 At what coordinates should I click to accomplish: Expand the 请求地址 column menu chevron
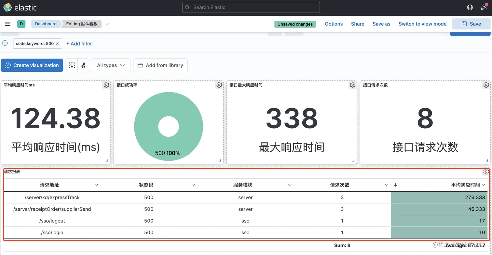point(96,185)
